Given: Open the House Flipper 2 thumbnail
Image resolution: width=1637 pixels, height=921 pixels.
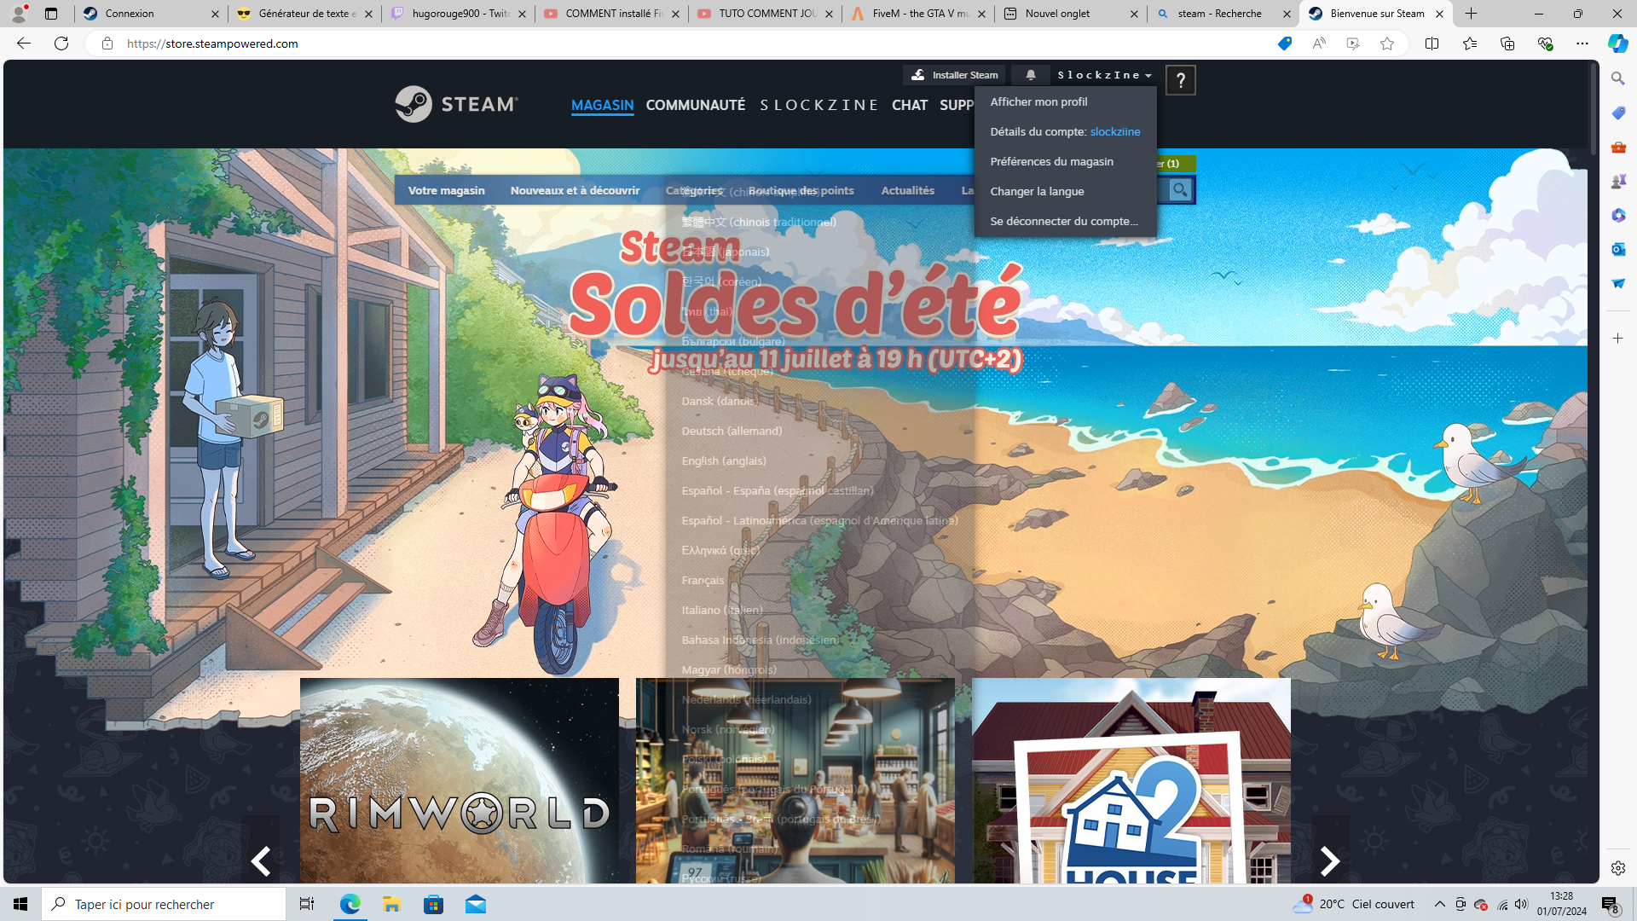Looking at the screenshot, I should pos(1131,780).
